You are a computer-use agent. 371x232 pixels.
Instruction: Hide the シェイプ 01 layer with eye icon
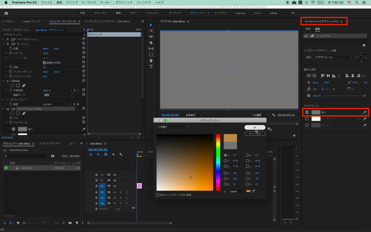[306, 36]
